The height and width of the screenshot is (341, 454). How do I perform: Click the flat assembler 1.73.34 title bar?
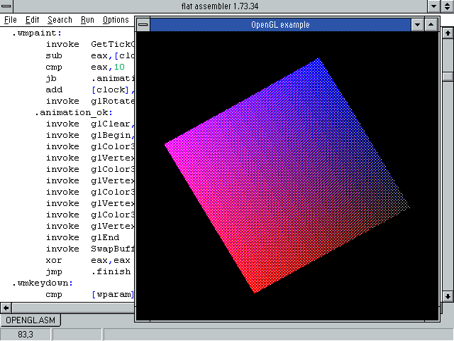click(220, 6)
